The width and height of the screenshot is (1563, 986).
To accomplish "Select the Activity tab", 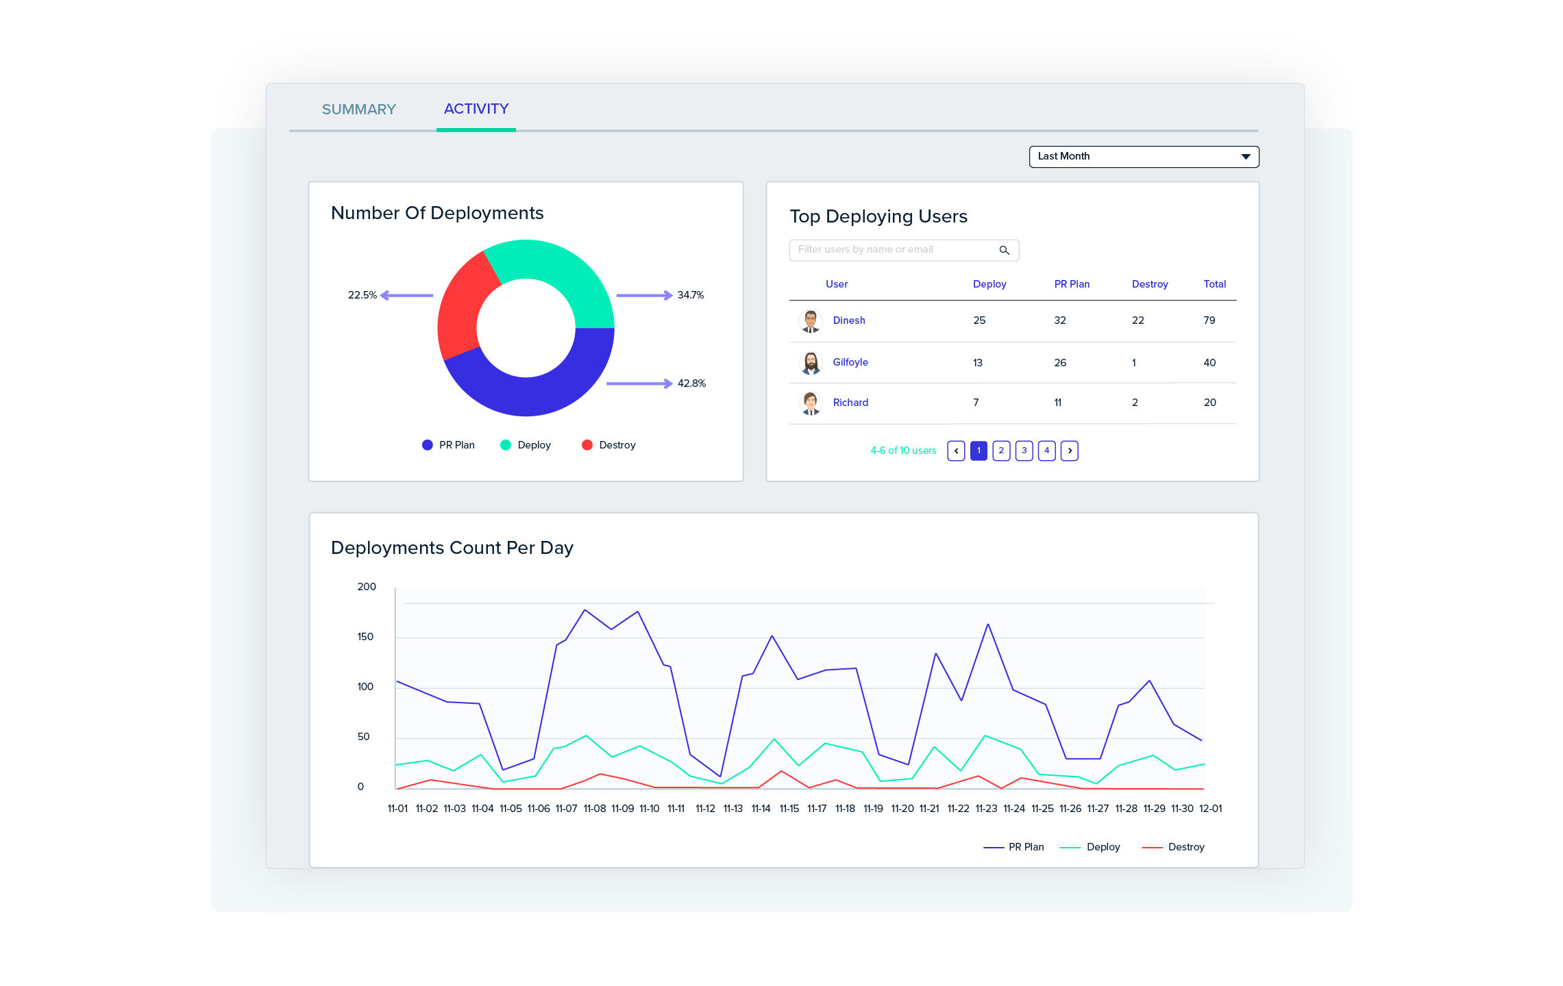I will [x=476, y=108].
